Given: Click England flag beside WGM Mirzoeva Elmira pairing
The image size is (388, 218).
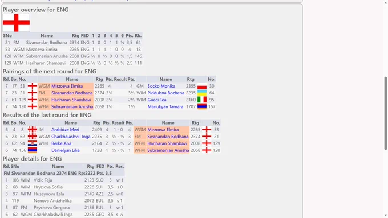Looking at the screenshot, I should tap(33, 86).
